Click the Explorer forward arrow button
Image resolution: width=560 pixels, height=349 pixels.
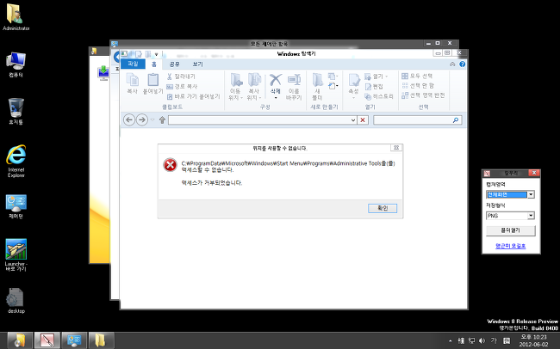(x=142, y=119)
